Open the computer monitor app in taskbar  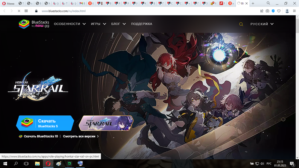pos(80,164)
